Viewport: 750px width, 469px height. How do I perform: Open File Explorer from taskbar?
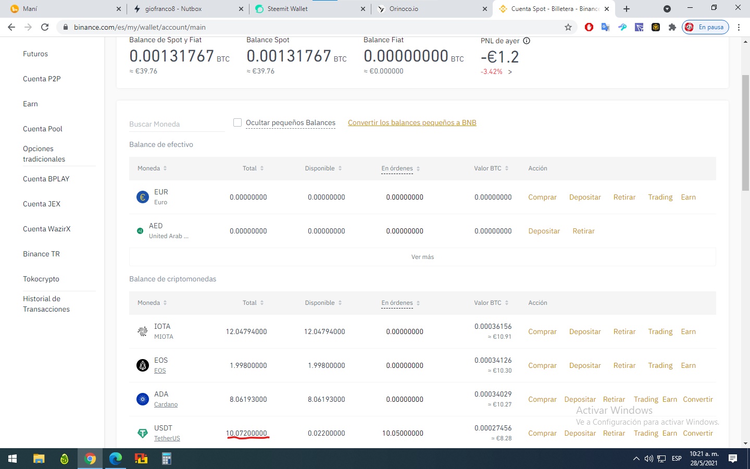pos(39,459)
